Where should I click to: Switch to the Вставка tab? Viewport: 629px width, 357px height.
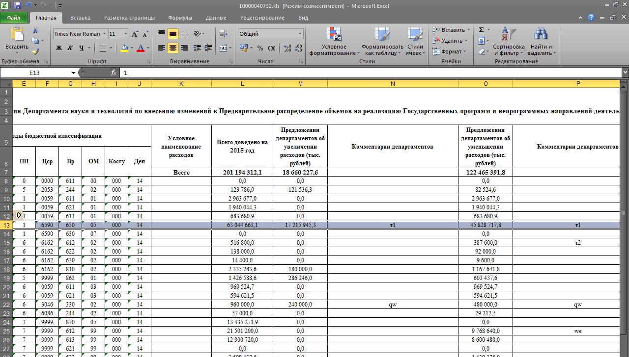pos(80,18)
